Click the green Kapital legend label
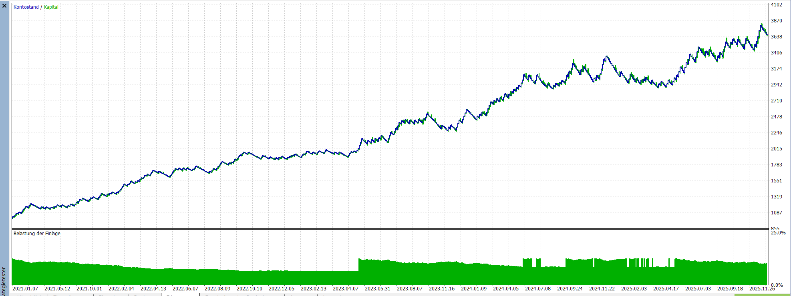This screenshot has height=296, width=791. point(51,7)
